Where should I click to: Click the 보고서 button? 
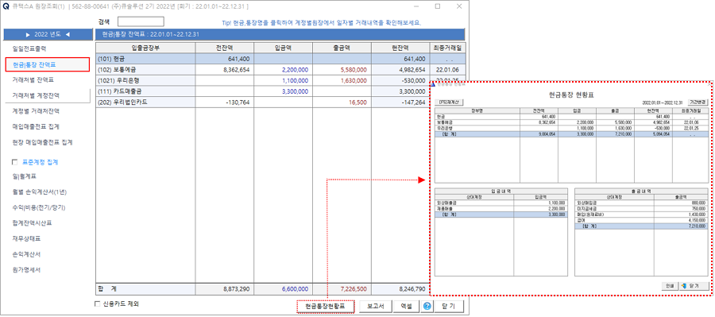(376, 306)
